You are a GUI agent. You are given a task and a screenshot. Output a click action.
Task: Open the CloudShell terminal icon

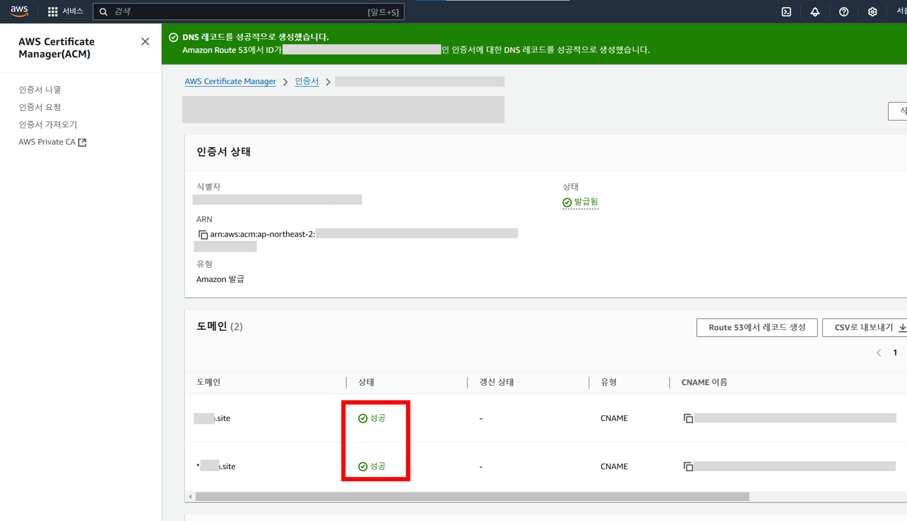pos(786,12)
